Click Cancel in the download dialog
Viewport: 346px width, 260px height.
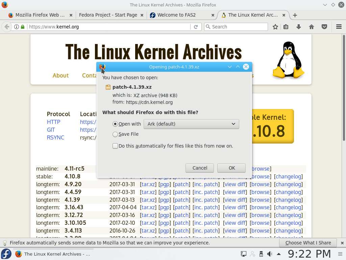[x=200, y=168]
